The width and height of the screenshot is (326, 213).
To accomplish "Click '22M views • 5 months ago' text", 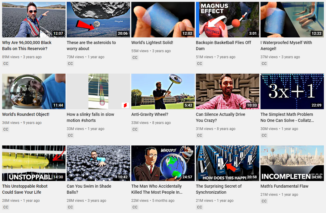I will click(153, 201).
